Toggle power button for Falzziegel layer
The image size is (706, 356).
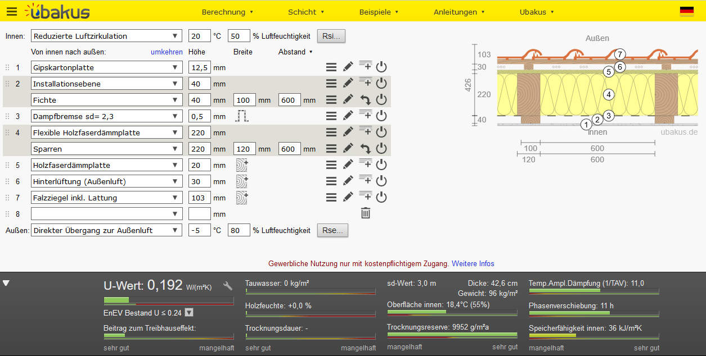(x=381, y=198)
